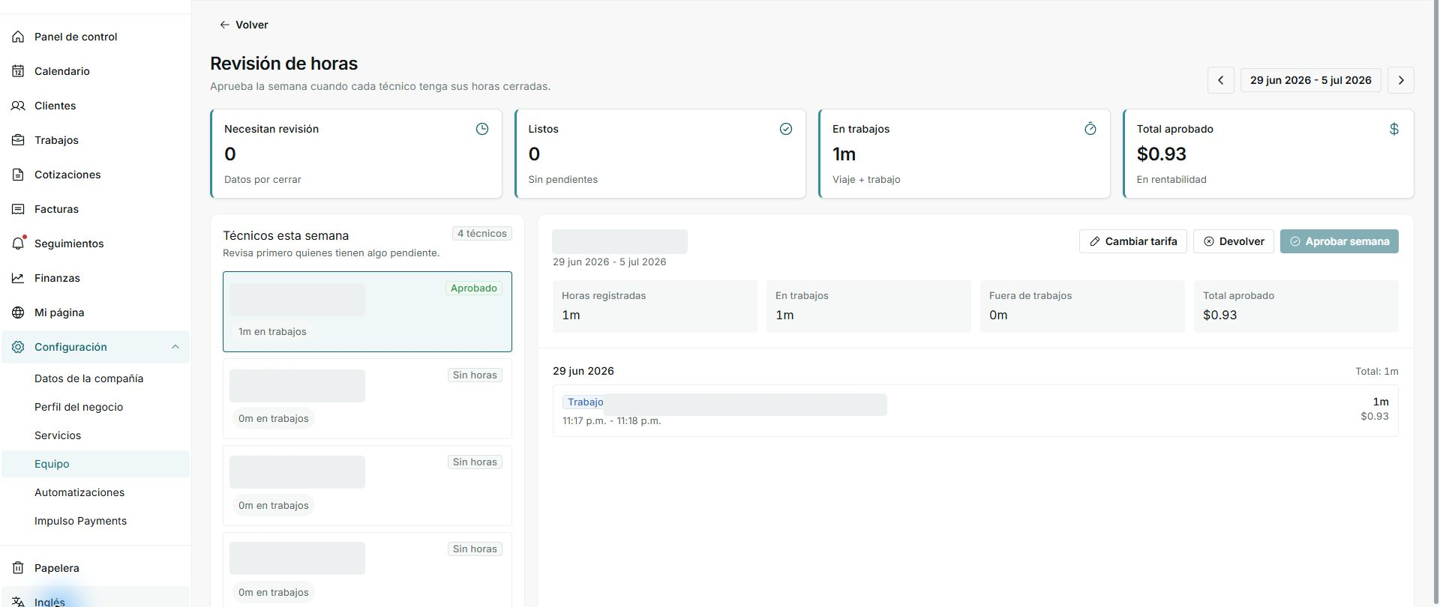Click the 29 jun 2026 day heading
The height and width of the screenshot is (607, 1440).
[583, 371]
